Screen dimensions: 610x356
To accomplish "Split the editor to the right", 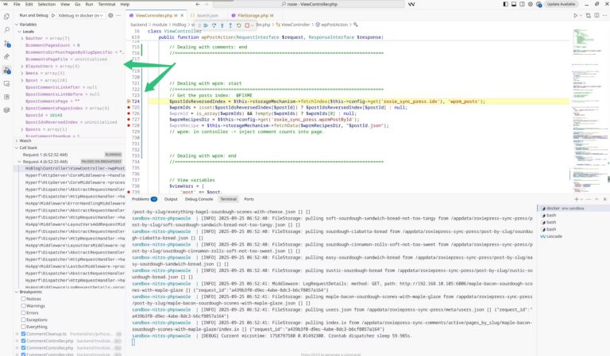I will point(596,16).
